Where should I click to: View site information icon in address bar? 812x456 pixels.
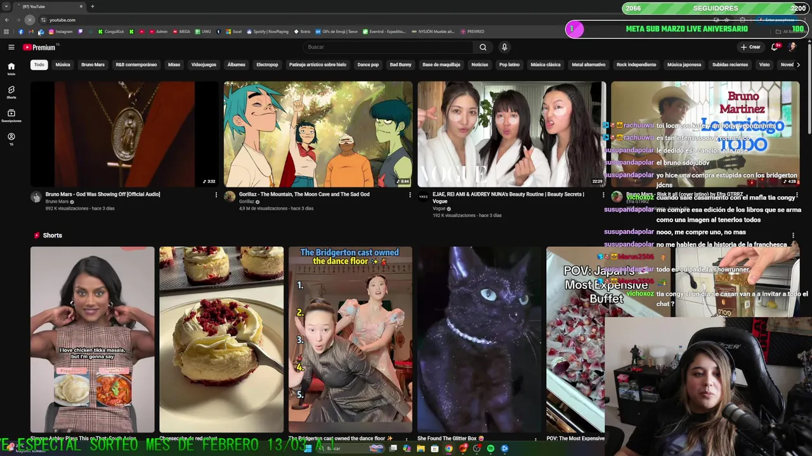pos(43,20)
